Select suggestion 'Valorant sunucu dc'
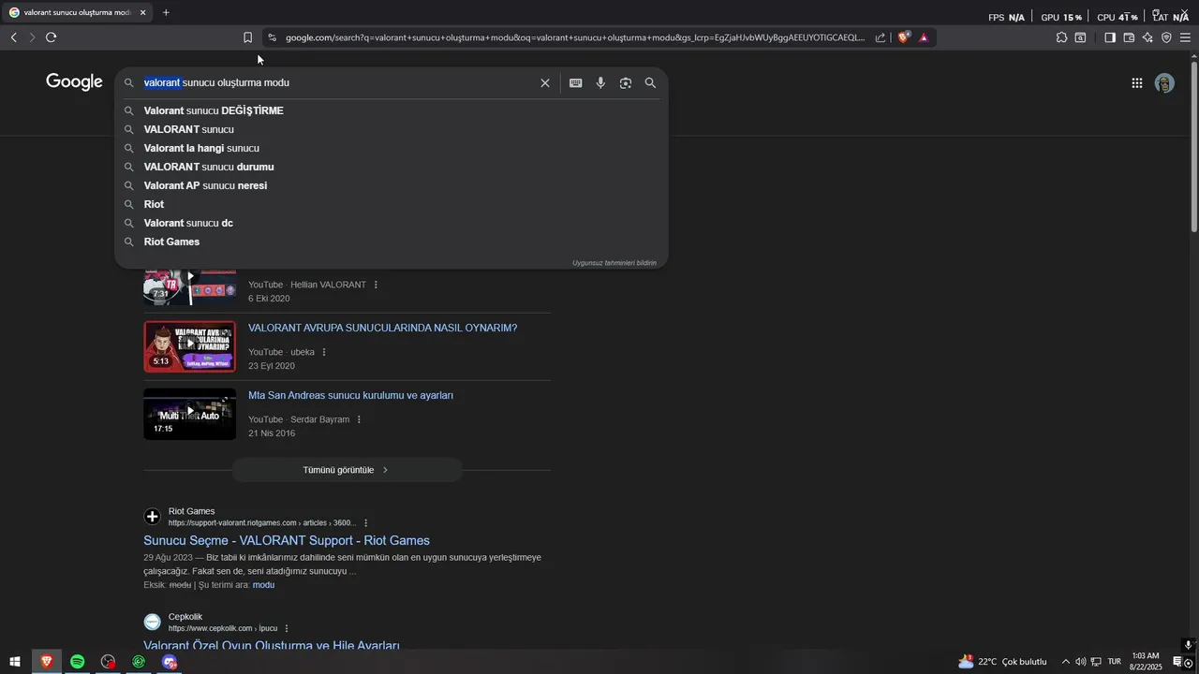The height and width of the screenshot is (674, 1199). coord(392,223)
